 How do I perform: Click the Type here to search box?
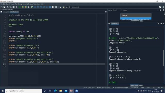[23, 91]
